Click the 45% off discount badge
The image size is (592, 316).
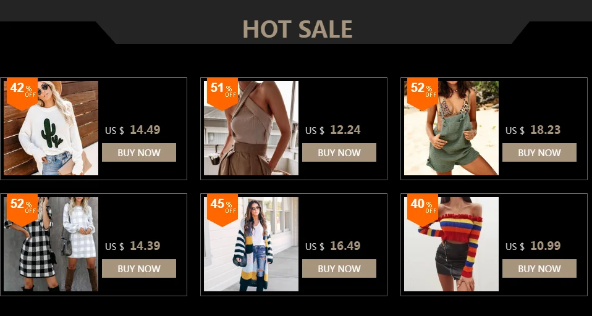pyautogui.click(x=222, y=209)
